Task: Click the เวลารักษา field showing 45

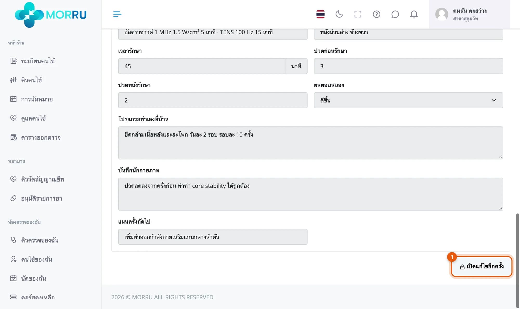Action: 202,66
